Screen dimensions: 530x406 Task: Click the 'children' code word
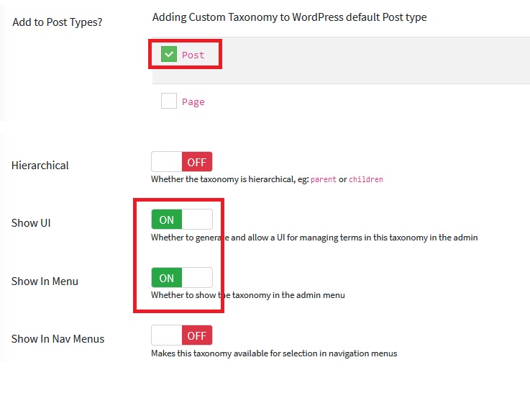pos(366,179)
